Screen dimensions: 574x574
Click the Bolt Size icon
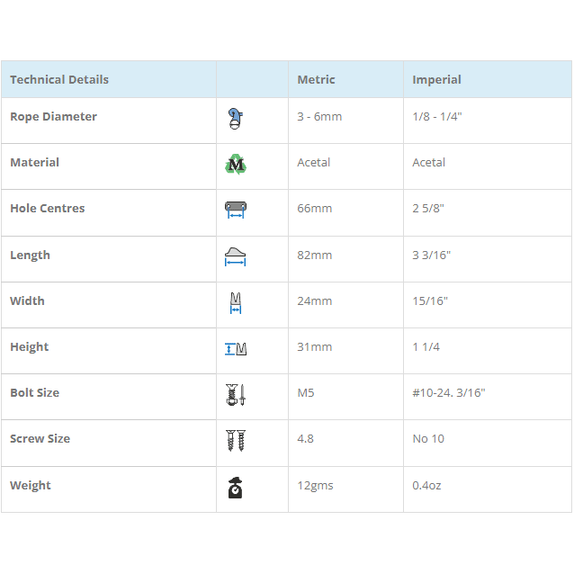point(236,394)
